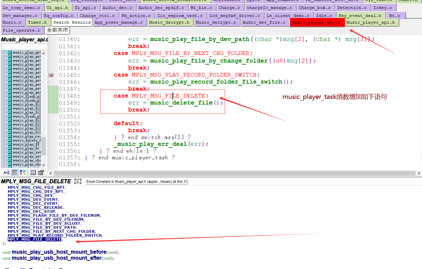
Task: Click the red marker icon beside line 01345
Action: pos(51,75)
